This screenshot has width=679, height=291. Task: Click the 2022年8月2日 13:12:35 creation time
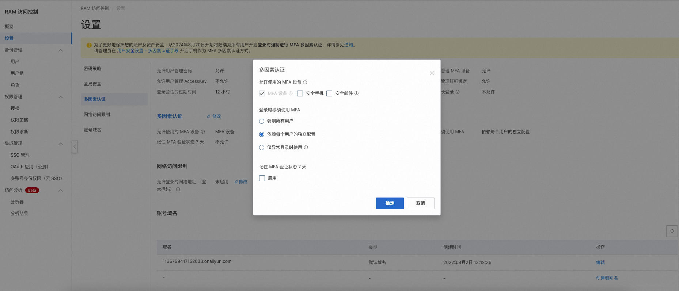coord(467,263)
